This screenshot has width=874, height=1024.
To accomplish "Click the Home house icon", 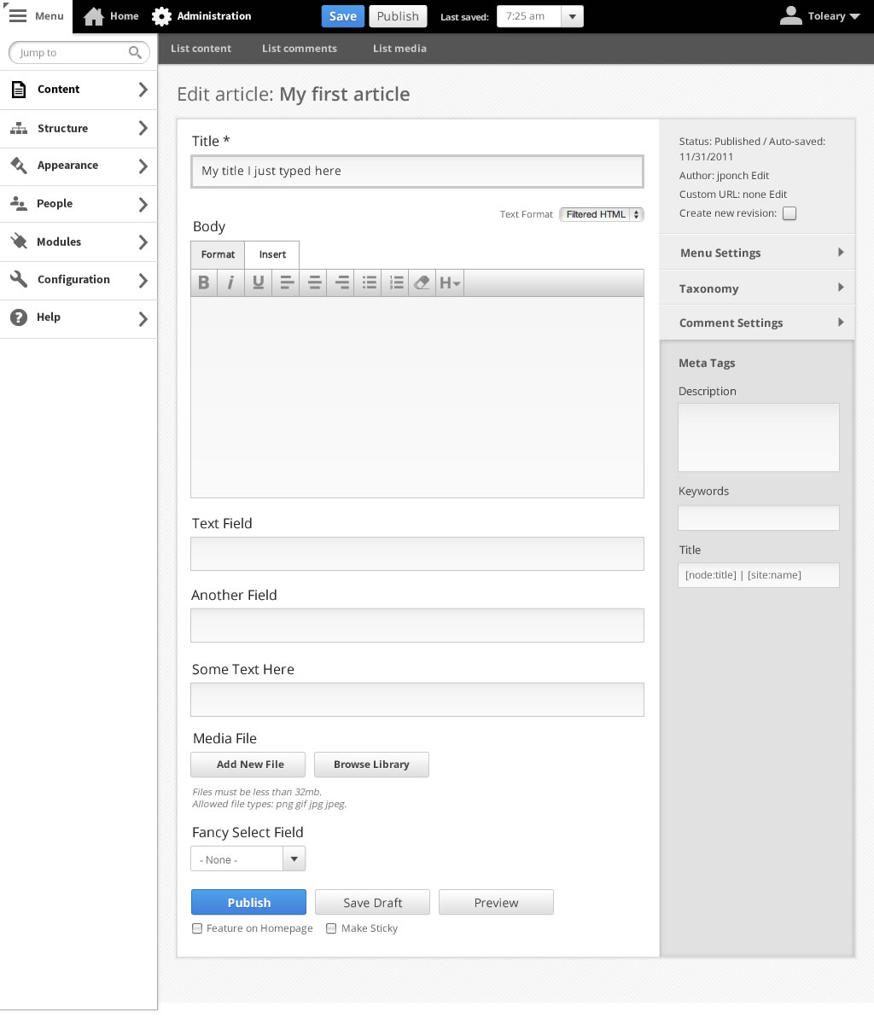I will click(x=94, y=16).
